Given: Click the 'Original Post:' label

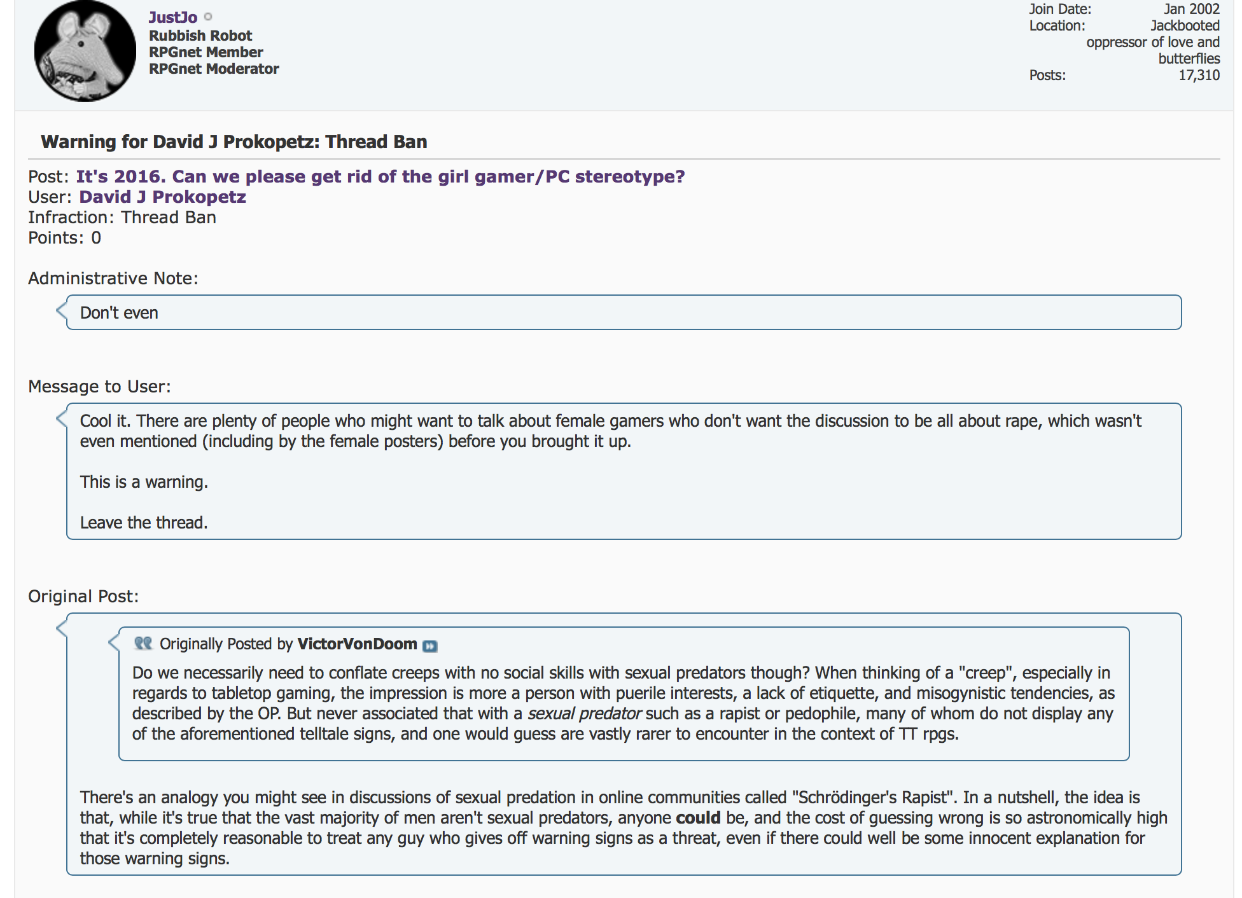Looking at the screenshot, I should pos(83,596).
